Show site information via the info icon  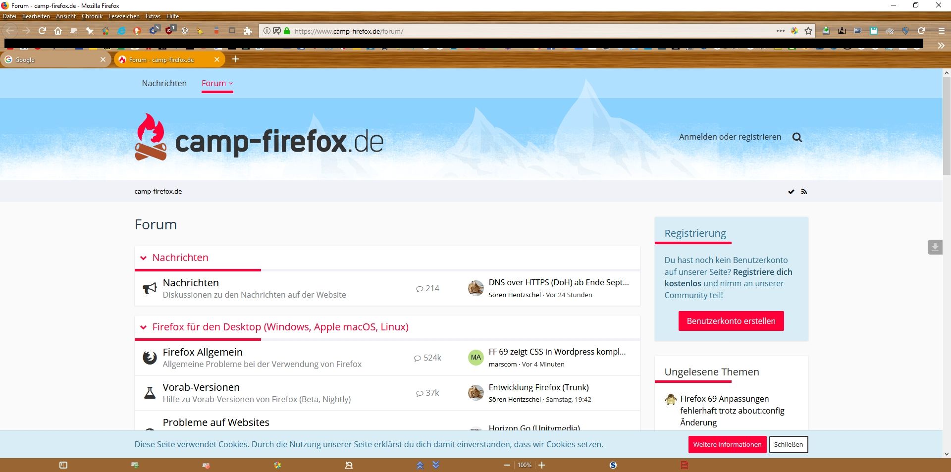(267, 31)
